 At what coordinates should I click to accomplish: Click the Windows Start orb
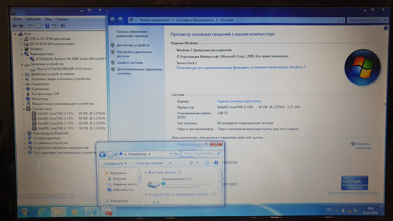tap(24, 212)
